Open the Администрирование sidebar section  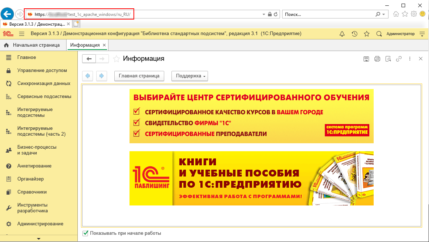coord(40,224)
